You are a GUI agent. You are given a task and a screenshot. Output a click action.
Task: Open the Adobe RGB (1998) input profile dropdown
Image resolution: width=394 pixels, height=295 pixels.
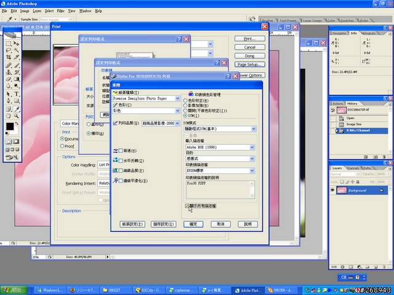tap(252, 147)
